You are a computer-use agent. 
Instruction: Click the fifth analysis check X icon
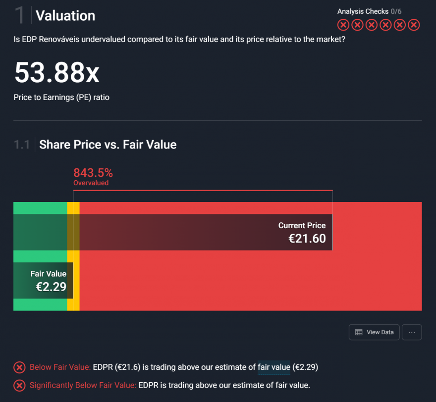(399, 25)
